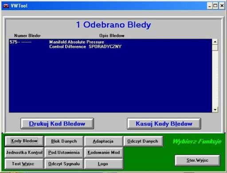The width and height of the screenshot is (227, 173).
Task: Click the VWTool car icon in title bar
Action: (6, 6)
